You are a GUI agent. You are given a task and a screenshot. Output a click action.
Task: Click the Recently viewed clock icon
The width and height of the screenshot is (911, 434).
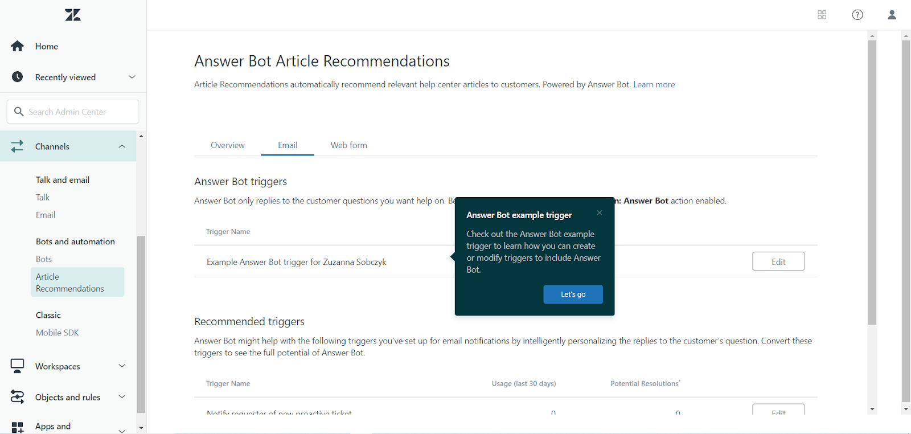click(x=18, y=77)
